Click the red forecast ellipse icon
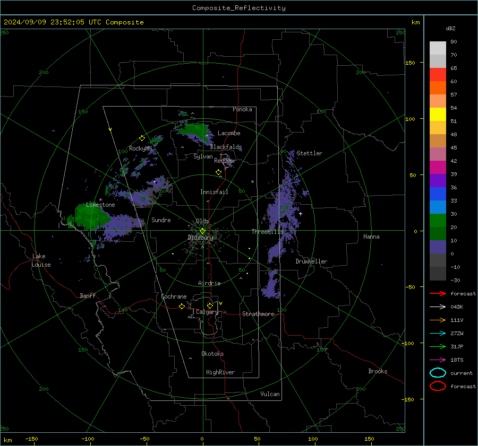478x446 pixels. point(438,386)
